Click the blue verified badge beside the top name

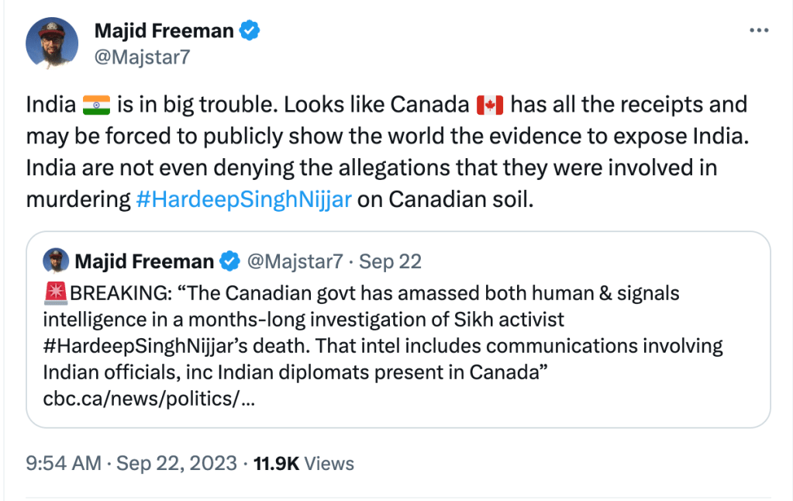[x=250, y=30]
